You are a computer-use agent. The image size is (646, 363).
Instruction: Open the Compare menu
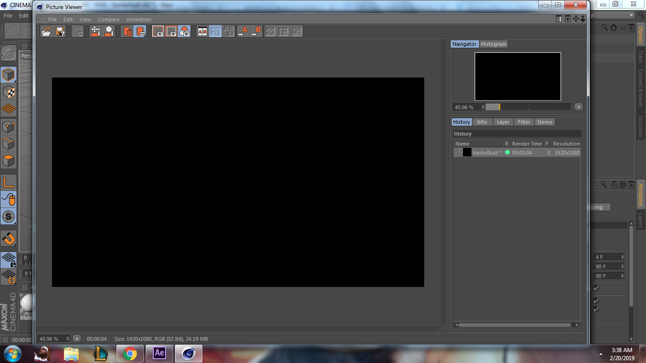(108, 19)
